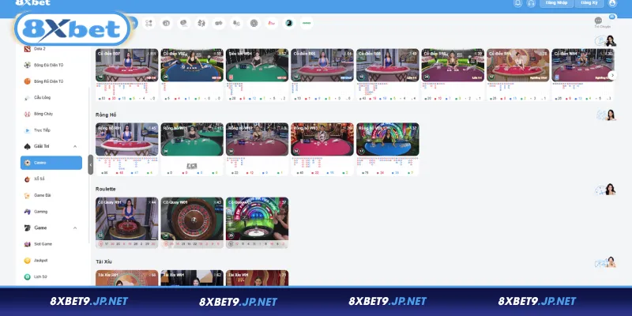
Task: Select the yin-yang provider icon
Action: (x=289, y=23)
